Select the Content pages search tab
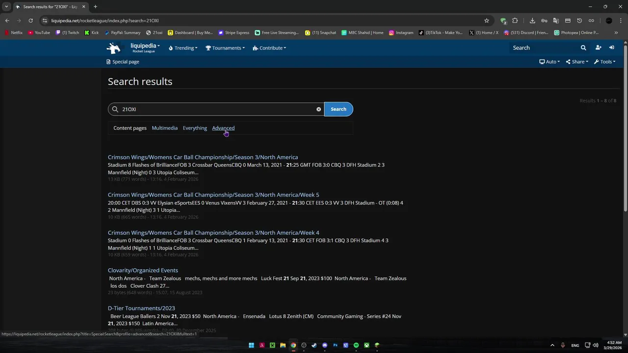Screen dimensions: 628x353 click(130, 128)
